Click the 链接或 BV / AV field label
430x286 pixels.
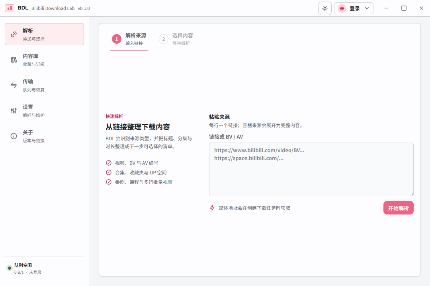226,137
